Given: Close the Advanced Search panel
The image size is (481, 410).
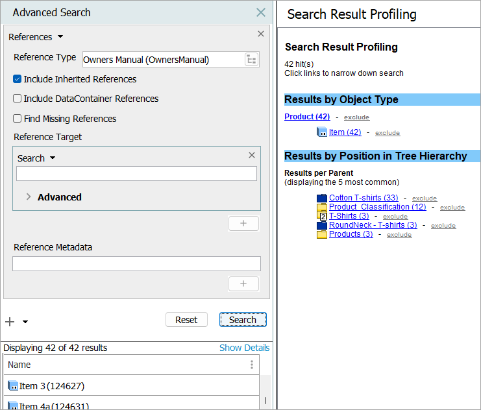Looking at the screenshot, I should point(261,12).
